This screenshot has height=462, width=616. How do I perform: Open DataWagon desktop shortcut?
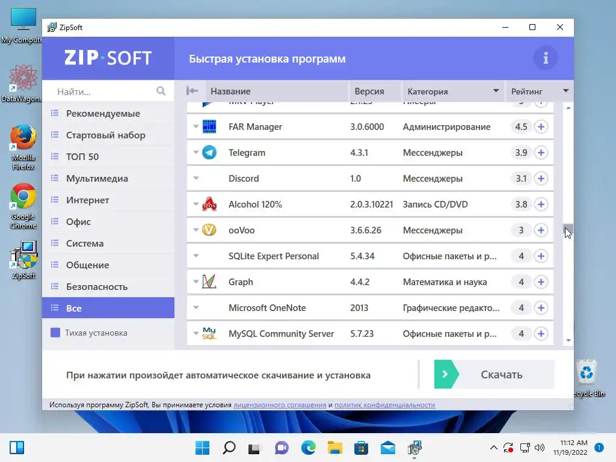pyautogui.click(x=23, y=83)
